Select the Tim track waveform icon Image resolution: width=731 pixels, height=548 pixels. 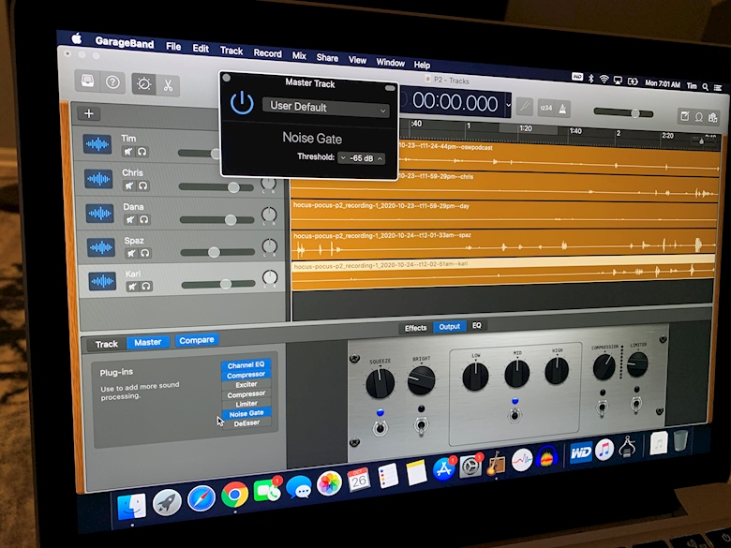coord(97,144)
